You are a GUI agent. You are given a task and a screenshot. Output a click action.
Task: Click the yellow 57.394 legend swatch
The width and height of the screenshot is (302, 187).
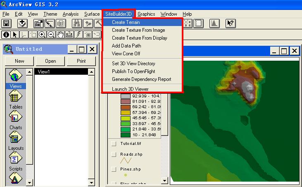(x=126, y=113)
